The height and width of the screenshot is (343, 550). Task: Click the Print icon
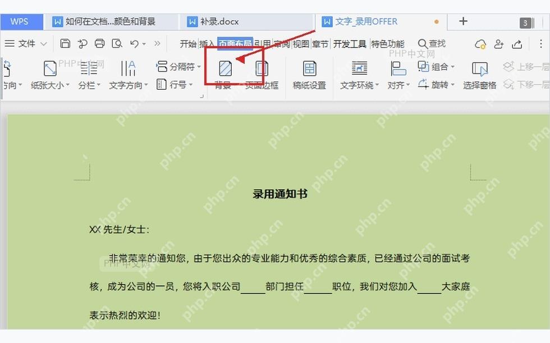click(100, 43)
